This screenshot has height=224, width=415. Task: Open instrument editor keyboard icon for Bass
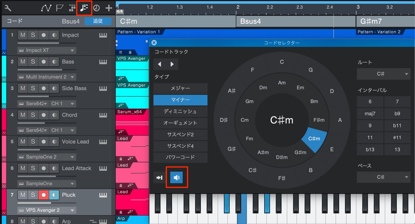103,62
